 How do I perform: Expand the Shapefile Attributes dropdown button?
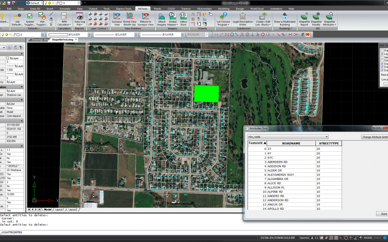pos(329,25)
